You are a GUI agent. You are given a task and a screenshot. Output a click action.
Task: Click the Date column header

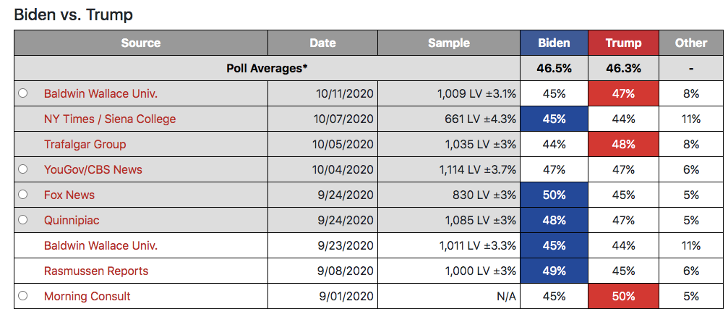[x=322, y=43]
